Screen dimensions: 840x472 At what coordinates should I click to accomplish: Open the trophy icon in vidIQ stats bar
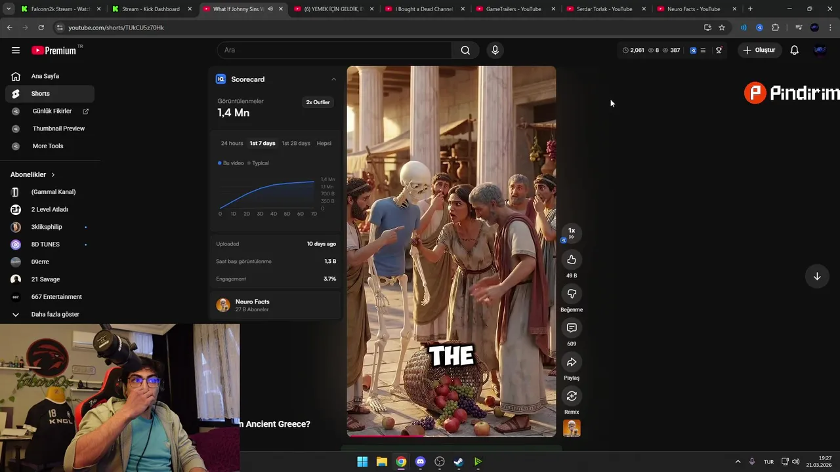(x=719, y=50)
